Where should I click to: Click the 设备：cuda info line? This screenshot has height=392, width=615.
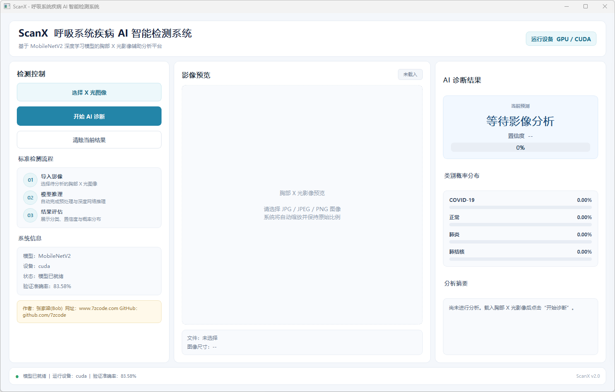click(37, 266)
